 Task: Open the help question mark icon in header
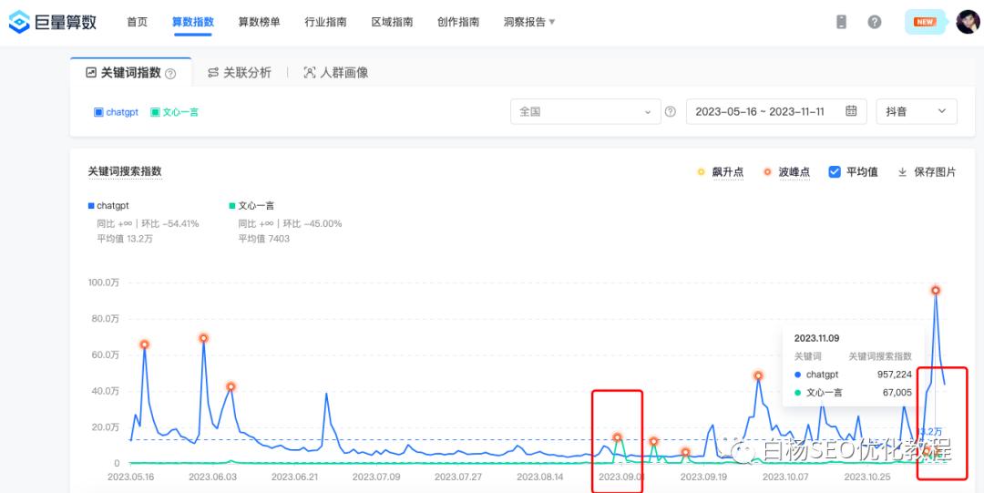874,22
